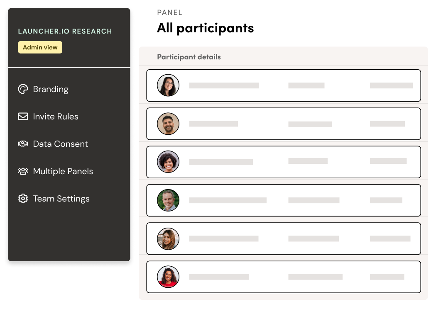The image size is (436, 311).
Task: Select the first participant row card
Action: pyautogui.click(x=284, y=85)
